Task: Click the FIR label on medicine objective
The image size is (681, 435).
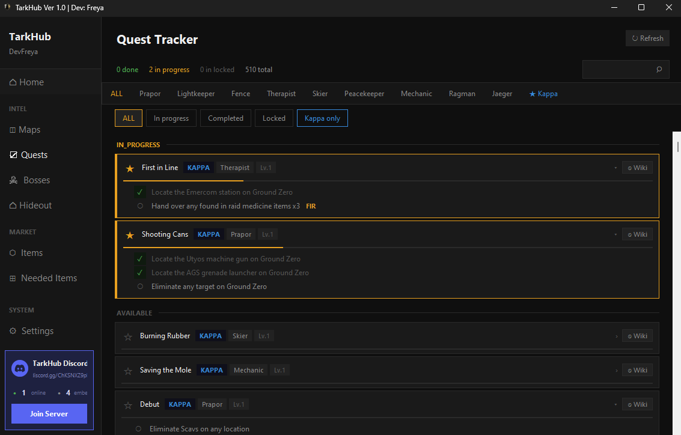Action: click(x=311, y=206)
